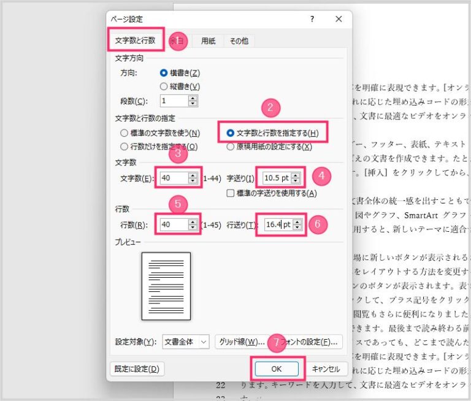Increase 行数 with up arrow
The height and width of the screenshot is (401, 471).
coord(193,222)
